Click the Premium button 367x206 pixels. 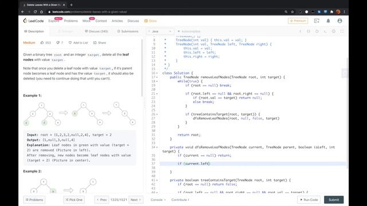click(298, 21)
